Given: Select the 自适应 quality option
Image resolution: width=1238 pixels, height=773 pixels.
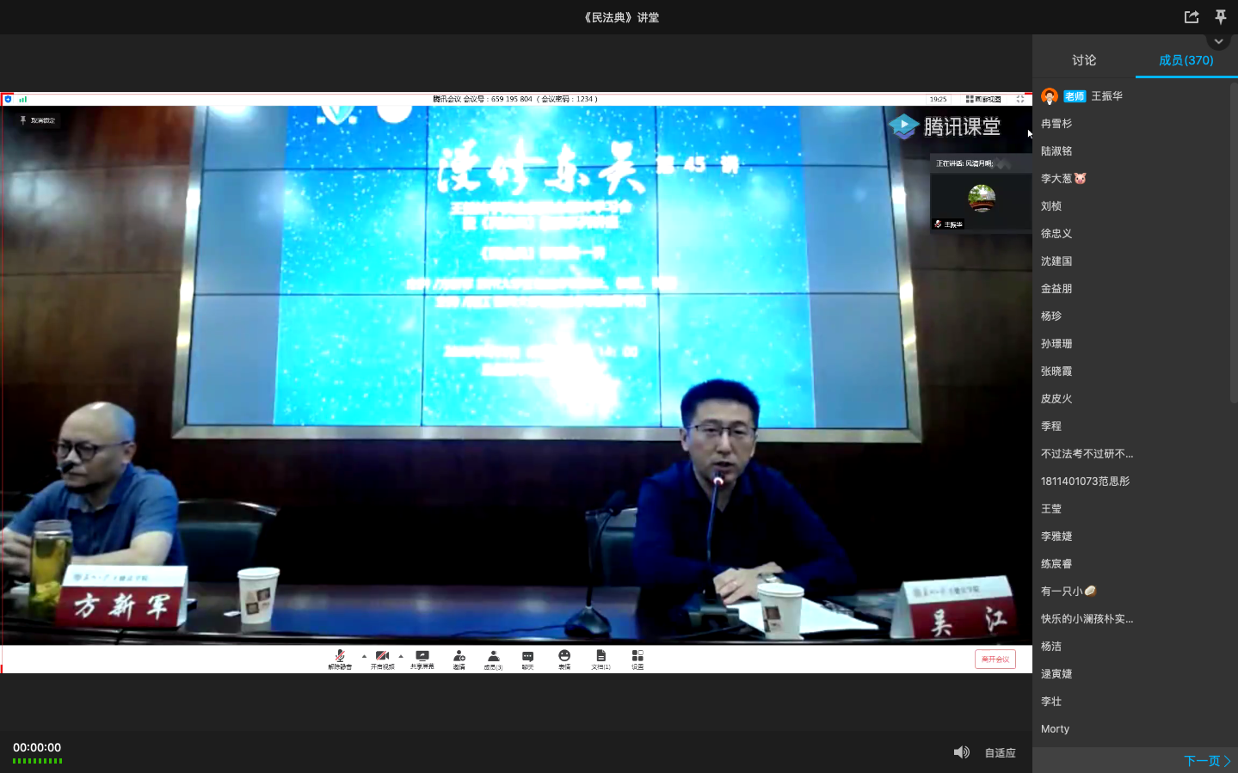Looking at the screenshot, I should pos(1000,753).
